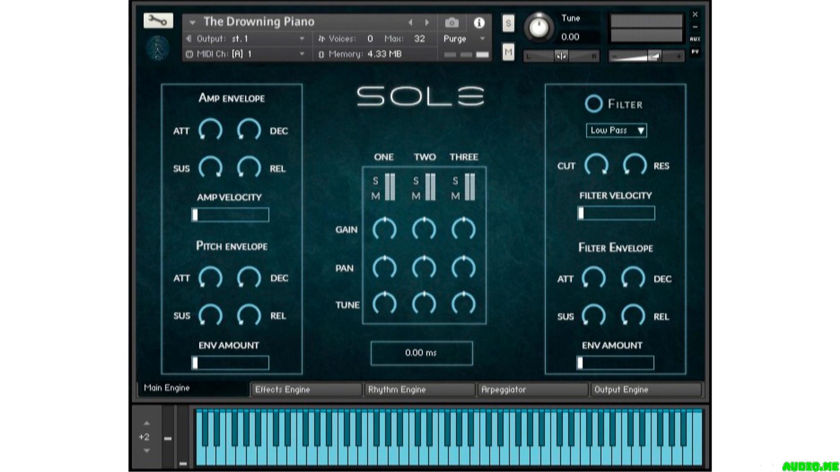
Task: Switch to the Main Engine tab
Action: point(193,388)
